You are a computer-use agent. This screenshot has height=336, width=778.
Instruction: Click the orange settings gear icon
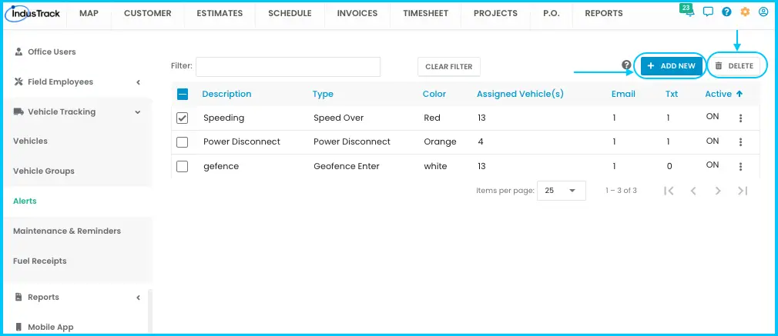coord(745,12)
